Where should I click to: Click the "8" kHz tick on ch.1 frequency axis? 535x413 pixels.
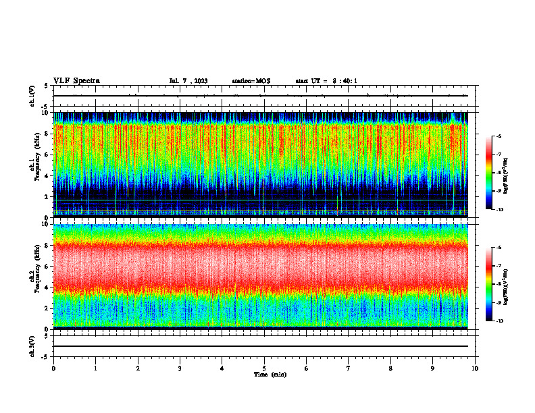point(47,134)
